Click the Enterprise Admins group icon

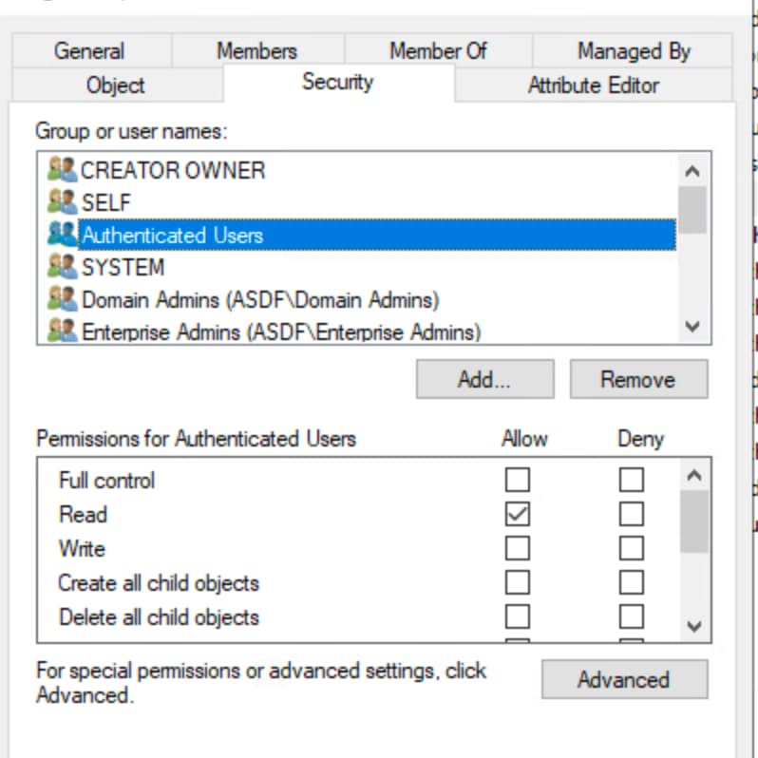click(62, 332)
